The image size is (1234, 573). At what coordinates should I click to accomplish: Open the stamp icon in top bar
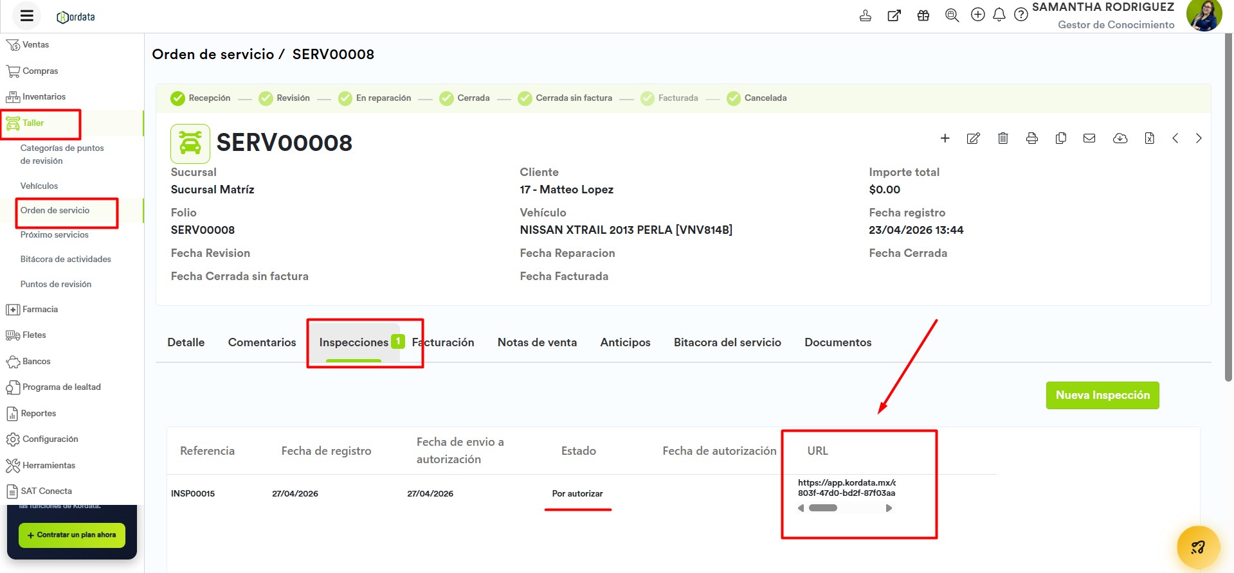pos(866,15)
